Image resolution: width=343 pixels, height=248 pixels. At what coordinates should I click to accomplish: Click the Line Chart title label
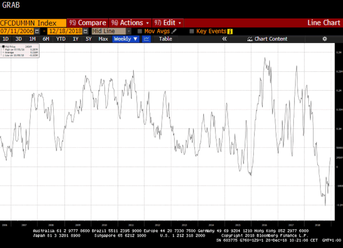click(324, 23)
